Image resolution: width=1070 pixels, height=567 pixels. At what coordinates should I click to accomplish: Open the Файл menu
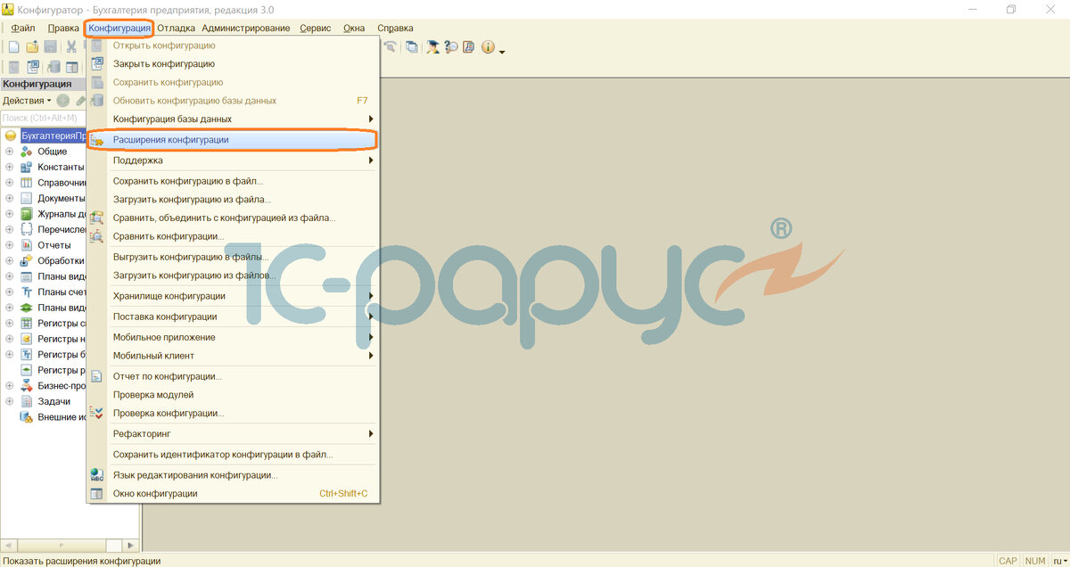click(x=23, y=28)
